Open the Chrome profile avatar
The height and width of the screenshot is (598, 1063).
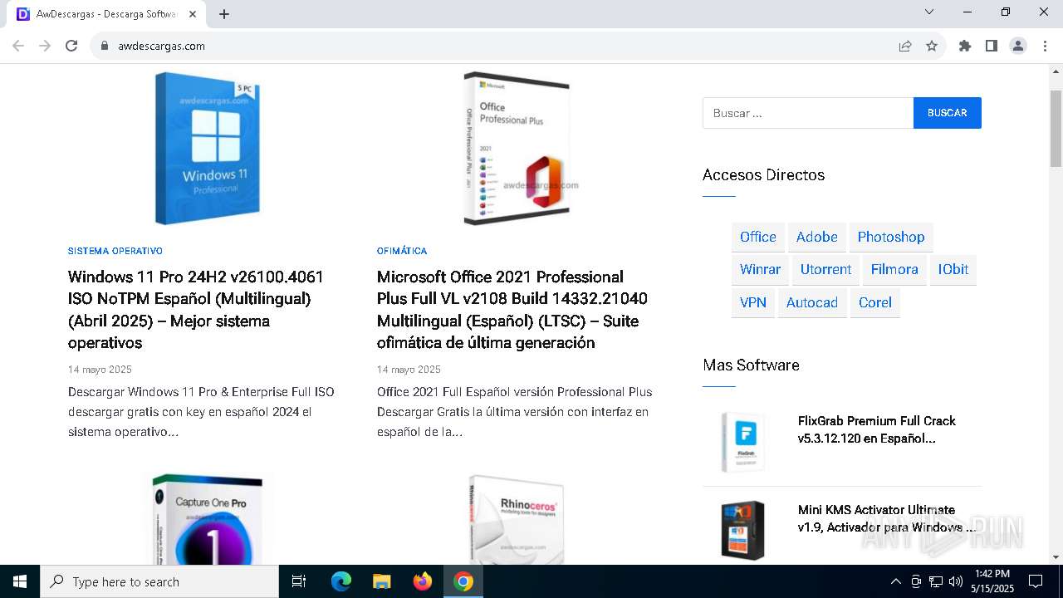tap(1018, 46)
